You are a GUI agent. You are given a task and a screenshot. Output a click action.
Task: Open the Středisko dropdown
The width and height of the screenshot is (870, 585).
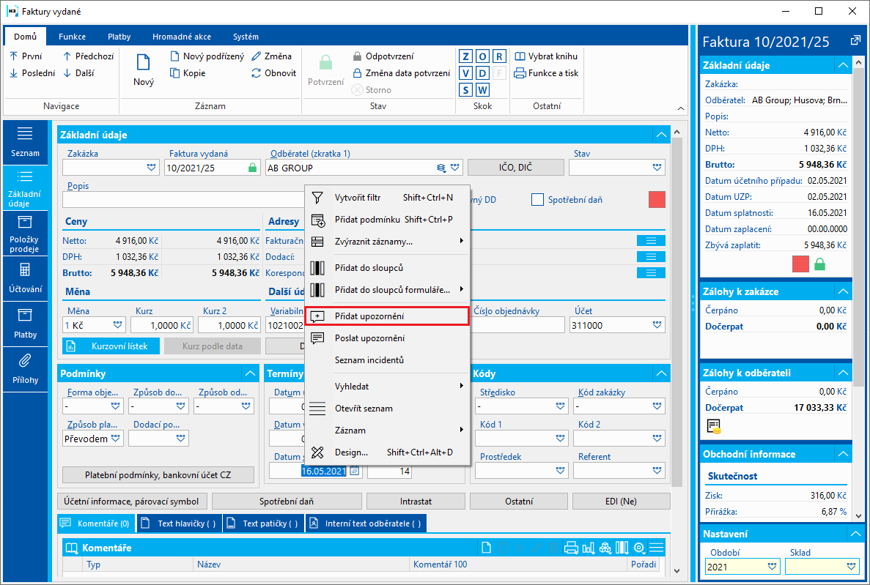(x=561, y=406)
